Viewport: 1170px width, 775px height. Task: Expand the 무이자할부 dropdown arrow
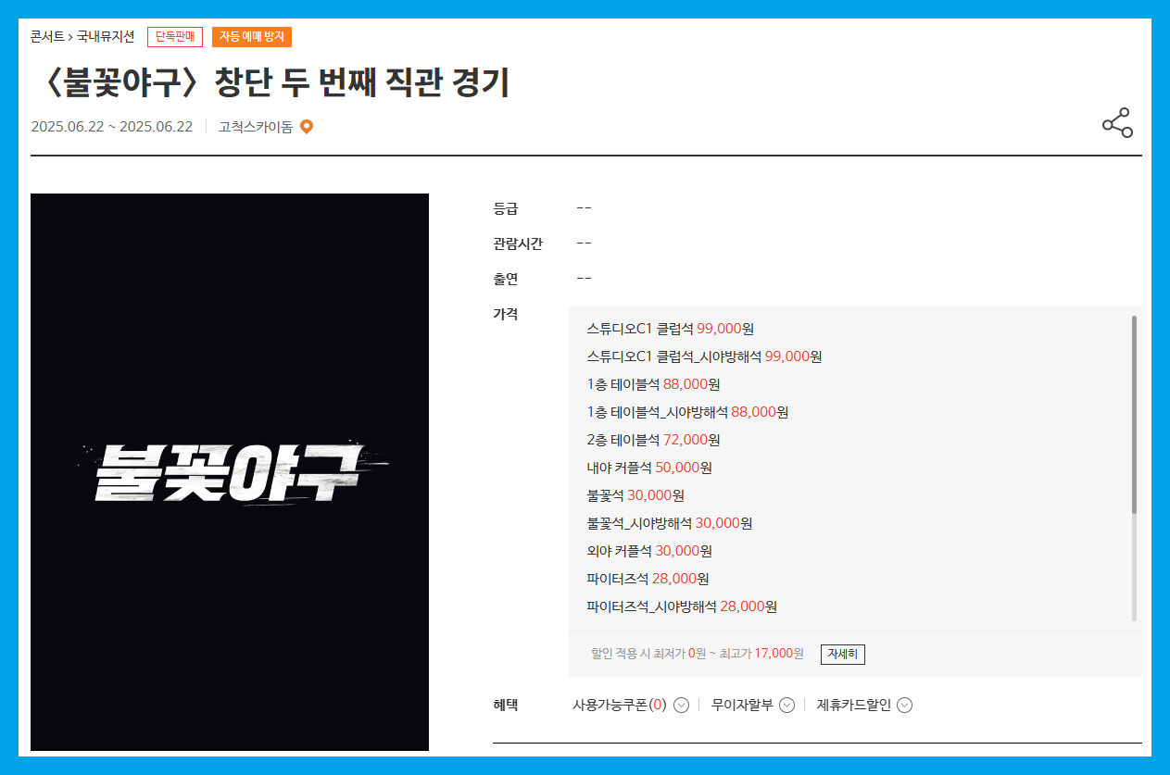point(787,706)
